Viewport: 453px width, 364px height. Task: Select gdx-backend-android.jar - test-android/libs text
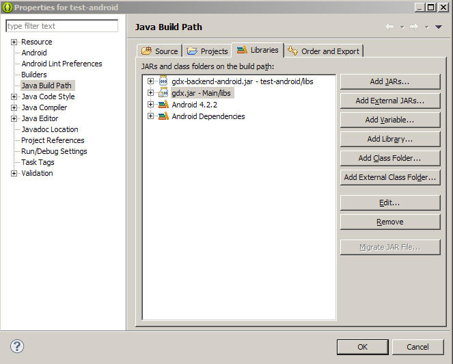243,81
